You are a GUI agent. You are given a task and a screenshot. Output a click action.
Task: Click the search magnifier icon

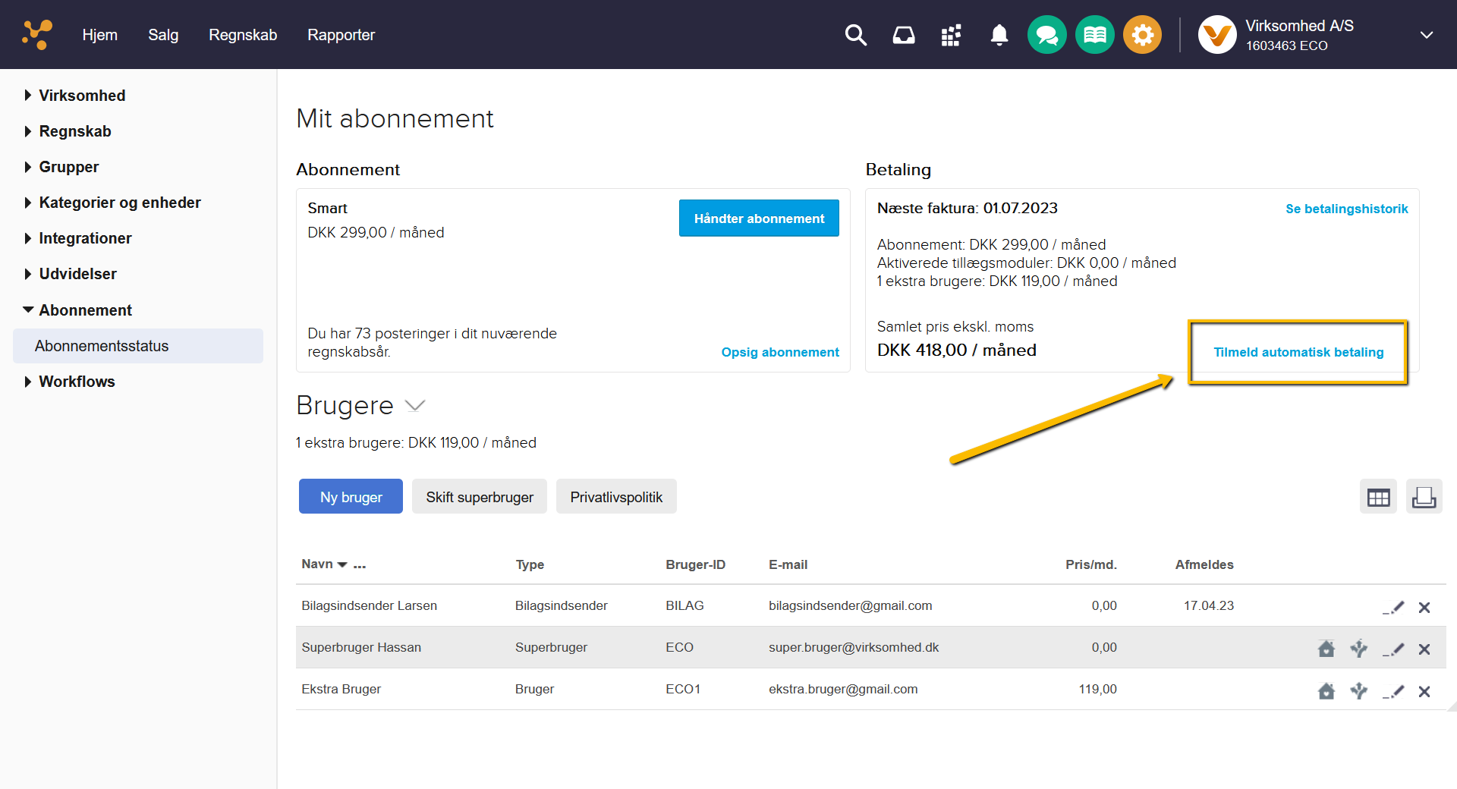pos(855,35)
